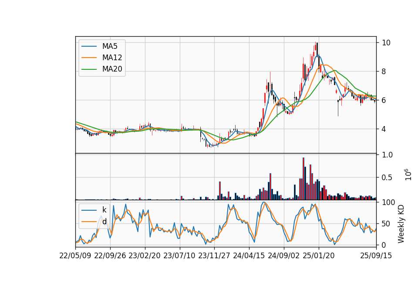Click price axis value 10

pyautogui.click(x=386, y=43)
